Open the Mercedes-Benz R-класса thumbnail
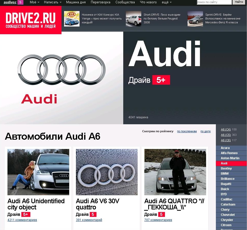The width and height of the screenshot is (247, 230). [195, 19]
